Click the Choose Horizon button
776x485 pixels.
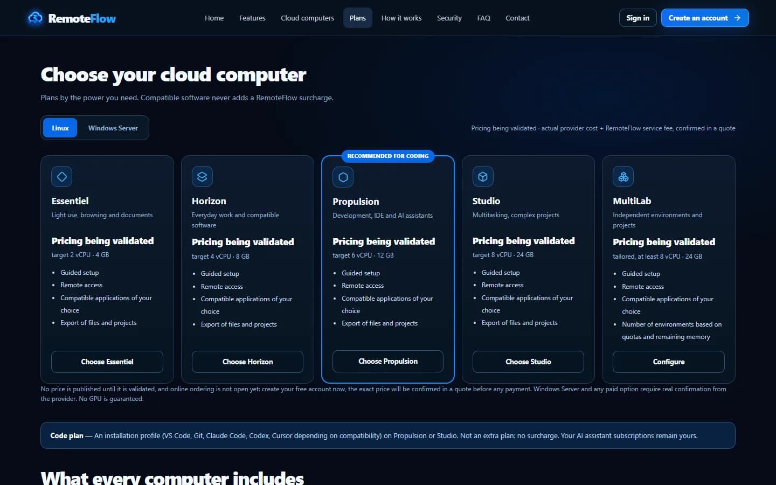pos(247,362)
